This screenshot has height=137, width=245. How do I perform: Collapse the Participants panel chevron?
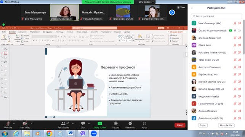pos(192,8)
